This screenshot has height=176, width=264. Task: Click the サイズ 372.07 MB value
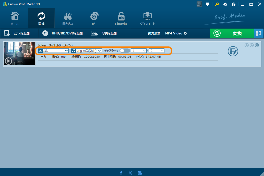pyautogui.click(x=153, y=57)
